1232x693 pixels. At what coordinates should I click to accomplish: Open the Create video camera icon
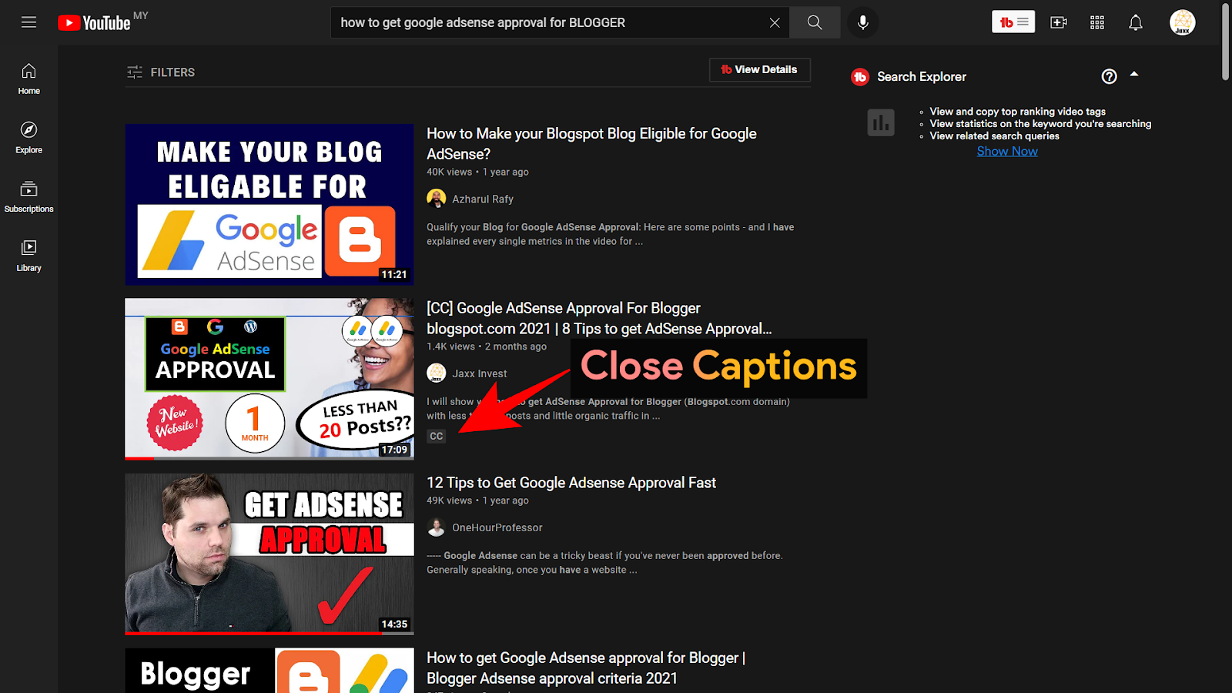[x=1059, y=22]
